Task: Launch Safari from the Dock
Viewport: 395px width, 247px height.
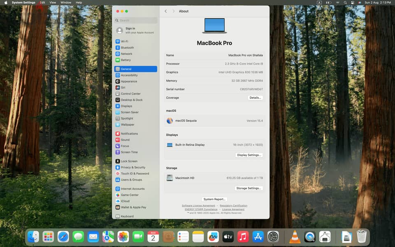Action: pos(63,237)
